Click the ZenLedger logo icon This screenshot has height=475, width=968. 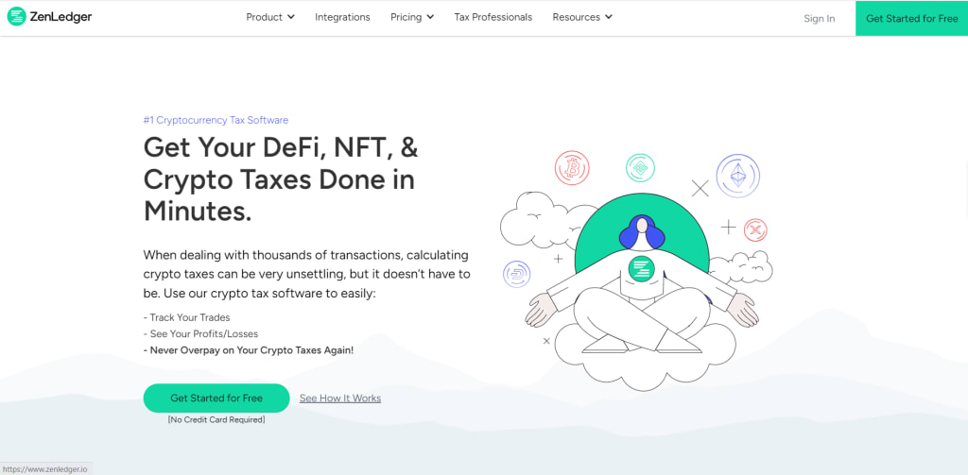pos(17,17)
